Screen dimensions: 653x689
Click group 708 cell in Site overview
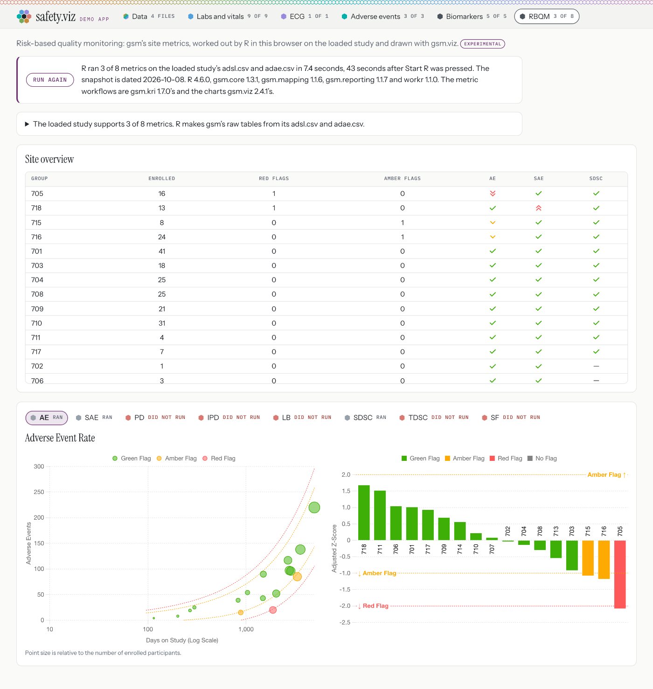click(x=37, y=294)
